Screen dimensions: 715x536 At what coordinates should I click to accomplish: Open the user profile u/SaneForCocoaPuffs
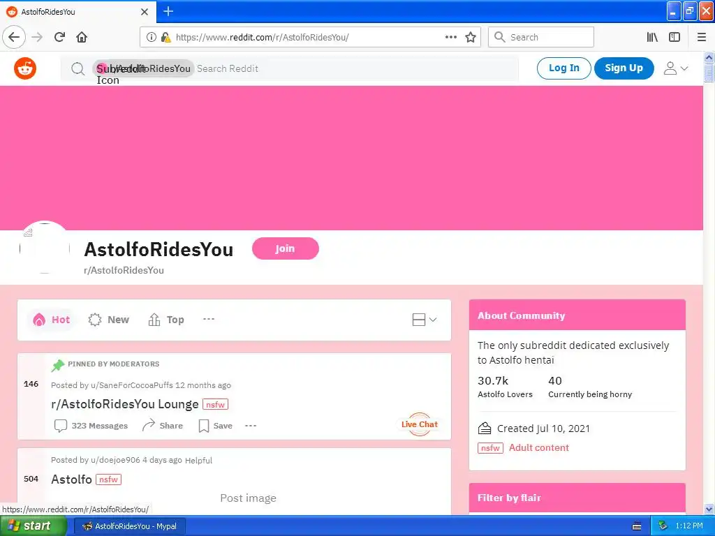click(132, 385)
